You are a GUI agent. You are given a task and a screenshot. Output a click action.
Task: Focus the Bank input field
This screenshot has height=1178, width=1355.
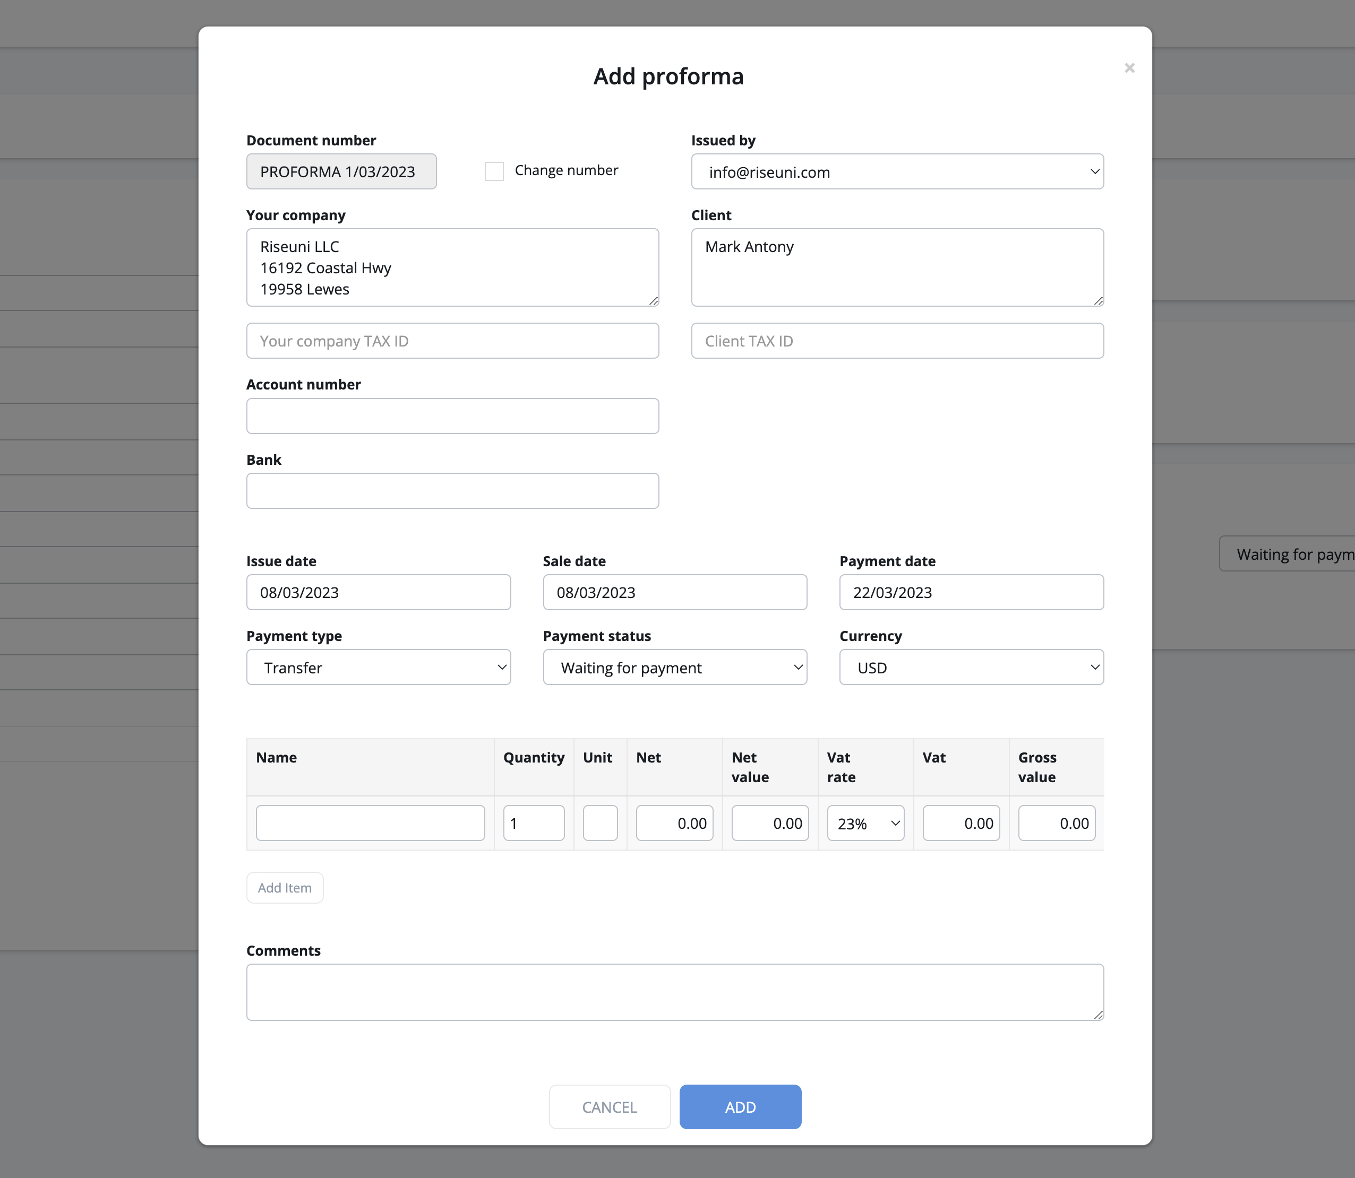pyautogui.click(x=452, y=490)
